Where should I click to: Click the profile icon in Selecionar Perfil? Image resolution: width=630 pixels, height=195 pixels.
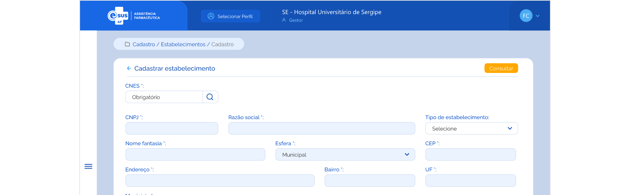pos(211,16)
